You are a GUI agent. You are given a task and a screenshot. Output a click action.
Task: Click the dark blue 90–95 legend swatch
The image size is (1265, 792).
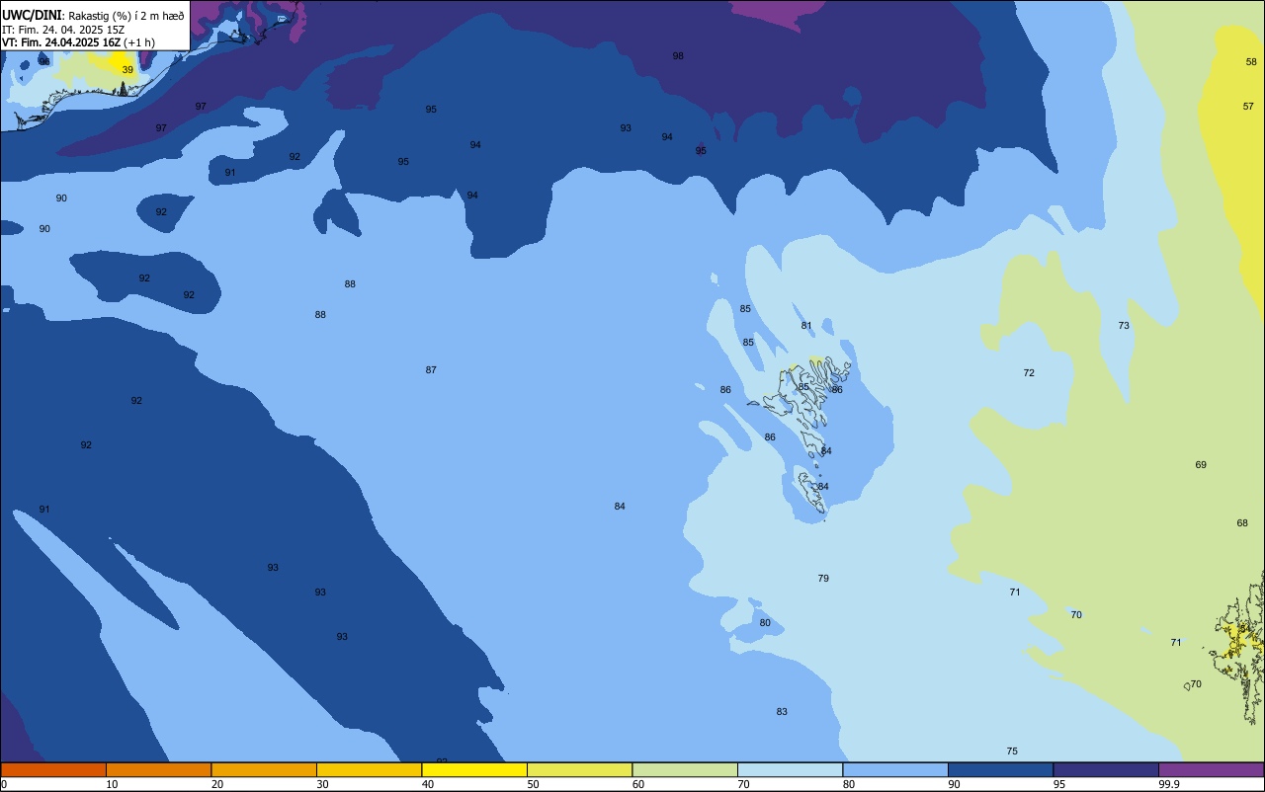coord(1000,769)
